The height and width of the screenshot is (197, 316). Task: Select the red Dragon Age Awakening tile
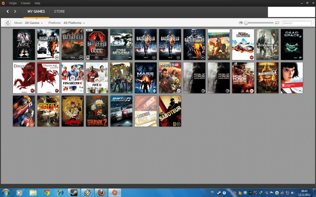pos(48,78)
